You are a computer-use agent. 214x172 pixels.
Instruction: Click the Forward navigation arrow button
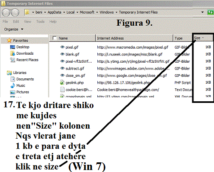coord(15,12)
